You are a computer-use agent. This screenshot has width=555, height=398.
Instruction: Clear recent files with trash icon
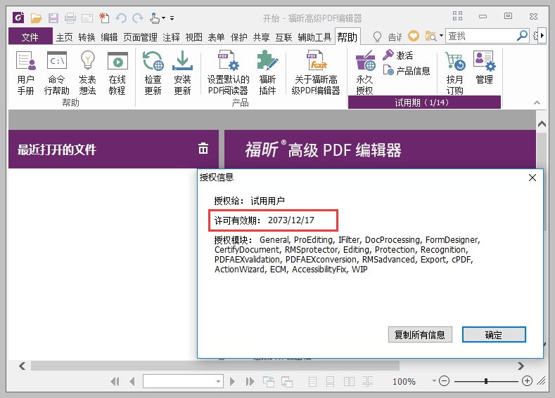203,148
